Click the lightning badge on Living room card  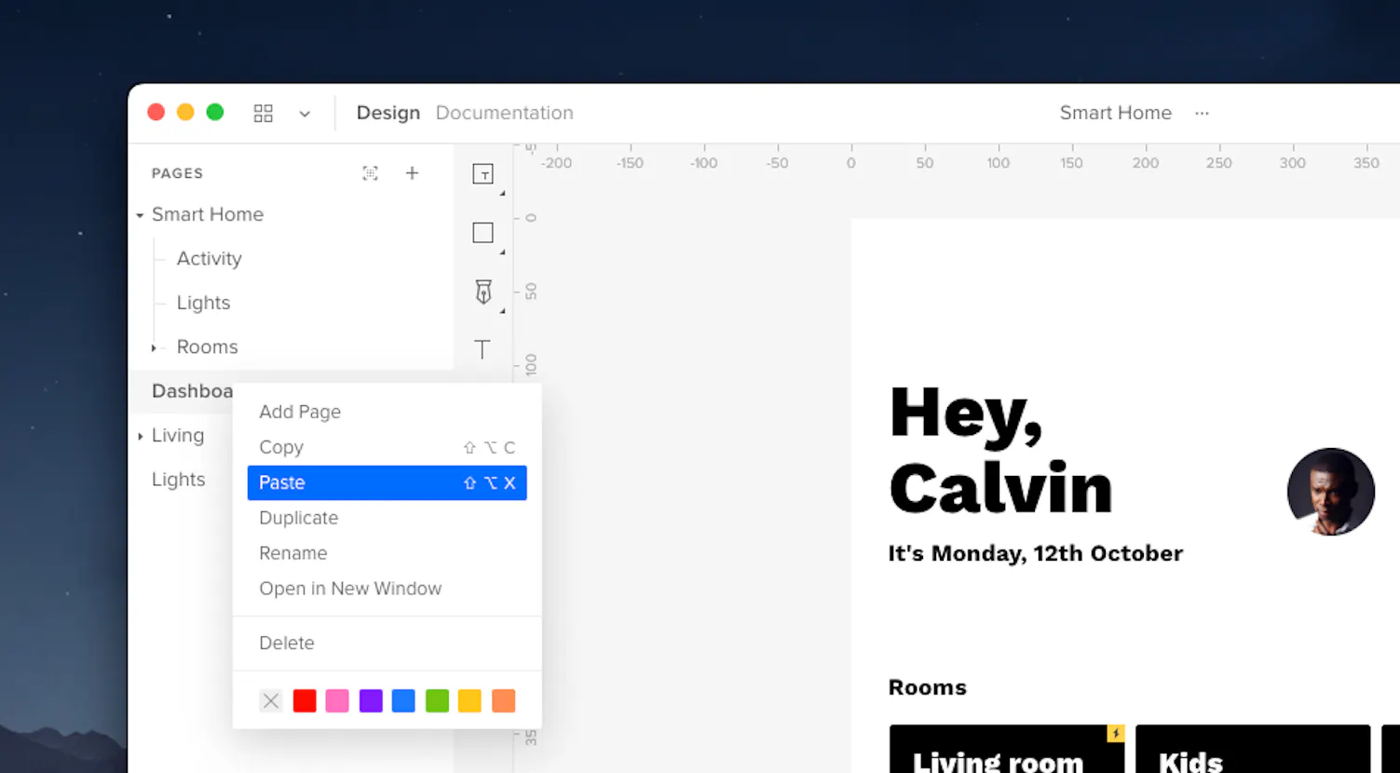[x=1115, y=734]
